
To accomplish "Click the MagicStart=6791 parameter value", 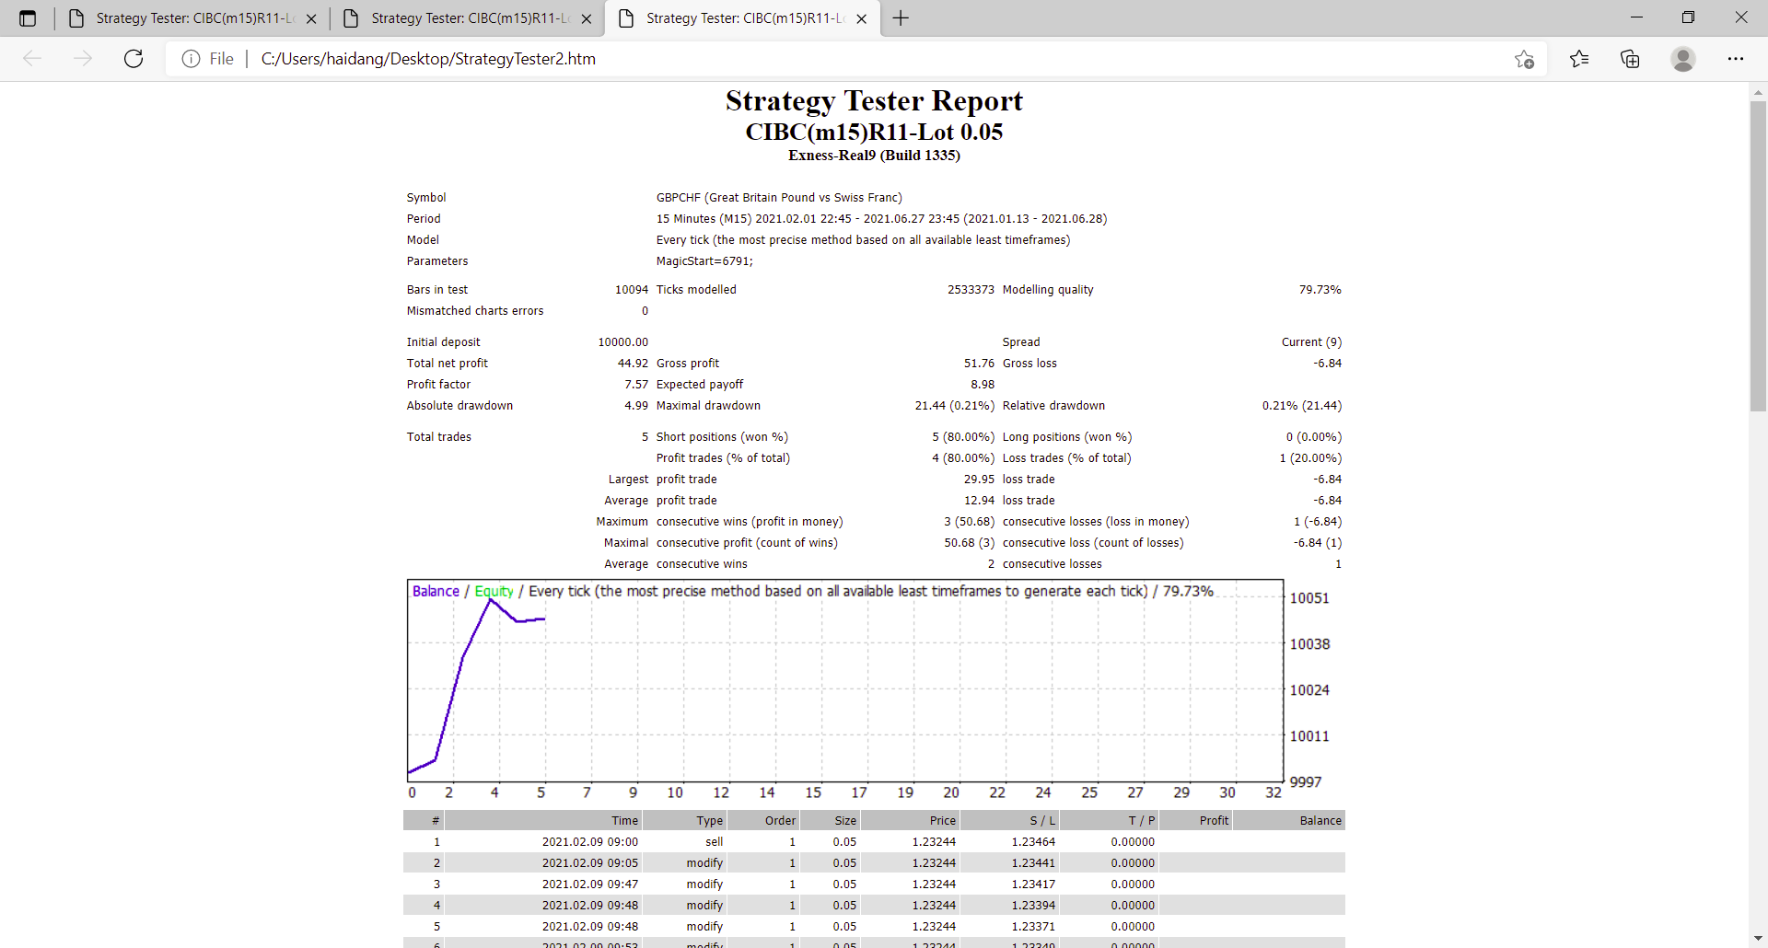I will tap(704, 261).
